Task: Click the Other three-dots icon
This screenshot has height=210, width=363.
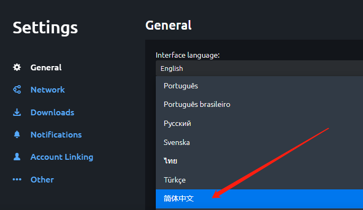Action: click(x=17, y=179)
